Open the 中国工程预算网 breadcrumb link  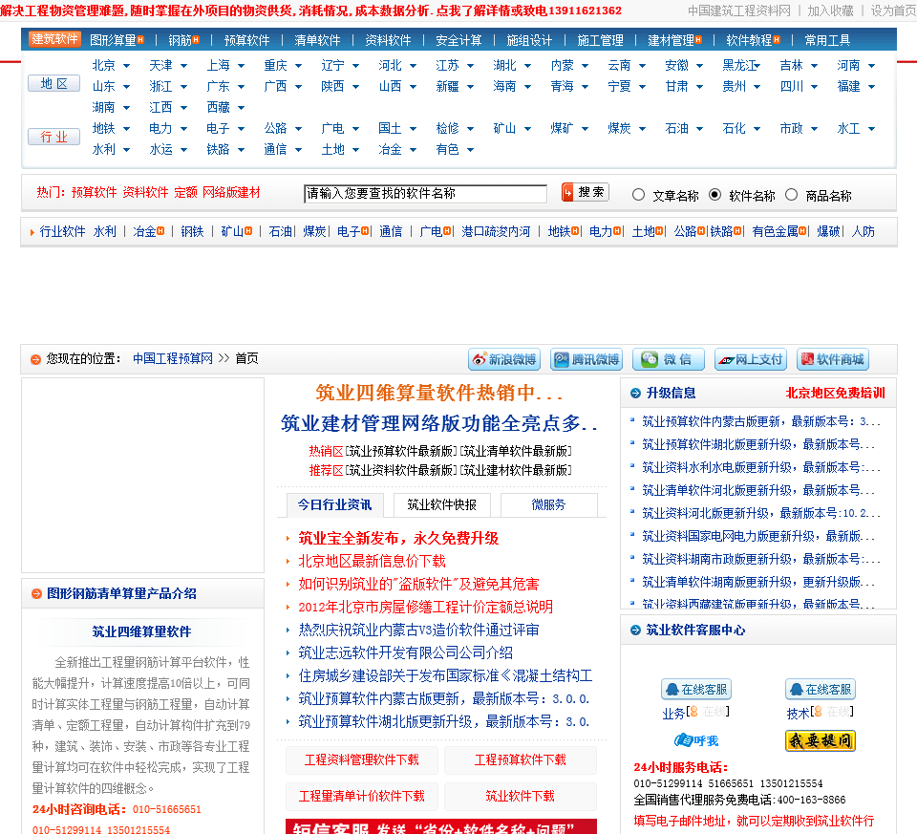coord(173,358)
